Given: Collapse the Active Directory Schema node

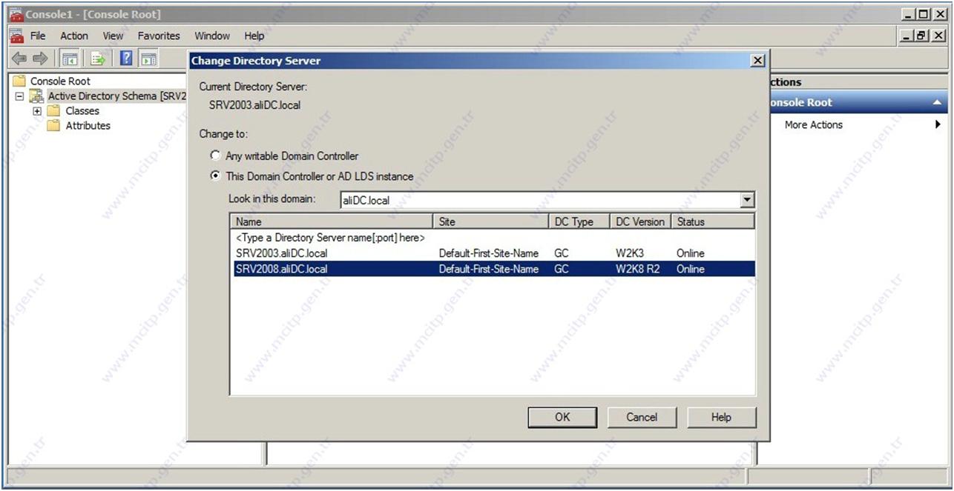Looking at the screenshot, I should pyautogui.click(x=19, y=96).
